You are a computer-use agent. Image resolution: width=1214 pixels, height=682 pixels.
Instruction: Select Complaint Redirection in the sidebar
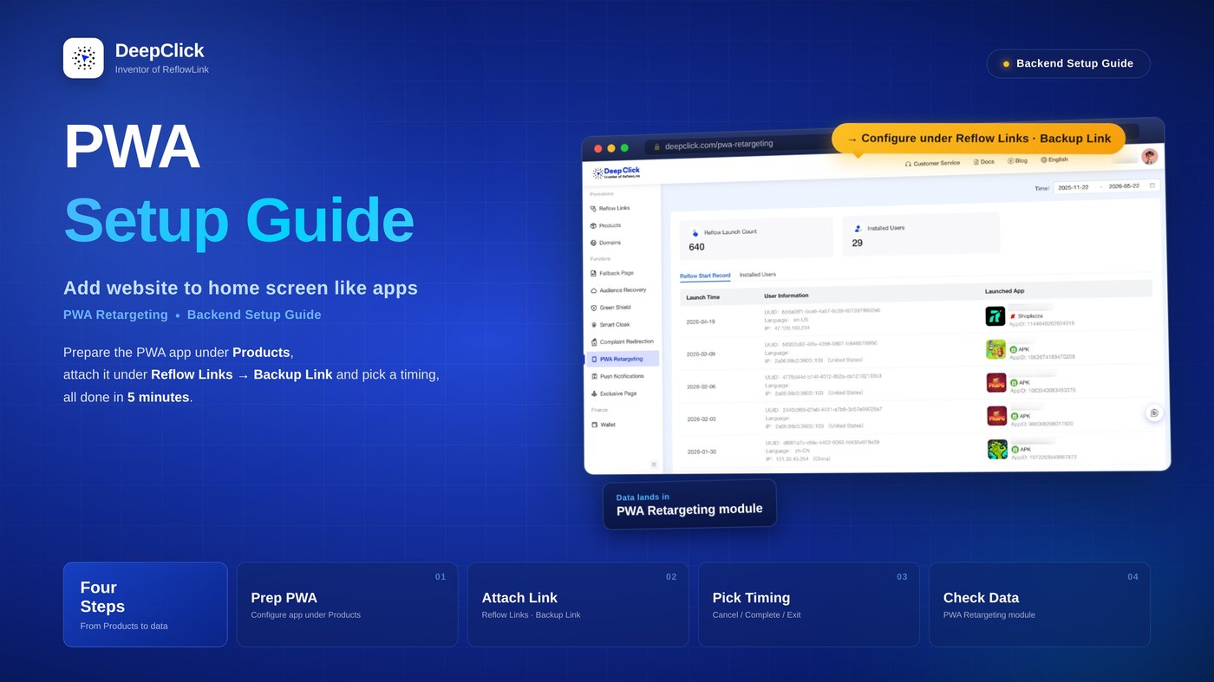(x=622, y=341)
